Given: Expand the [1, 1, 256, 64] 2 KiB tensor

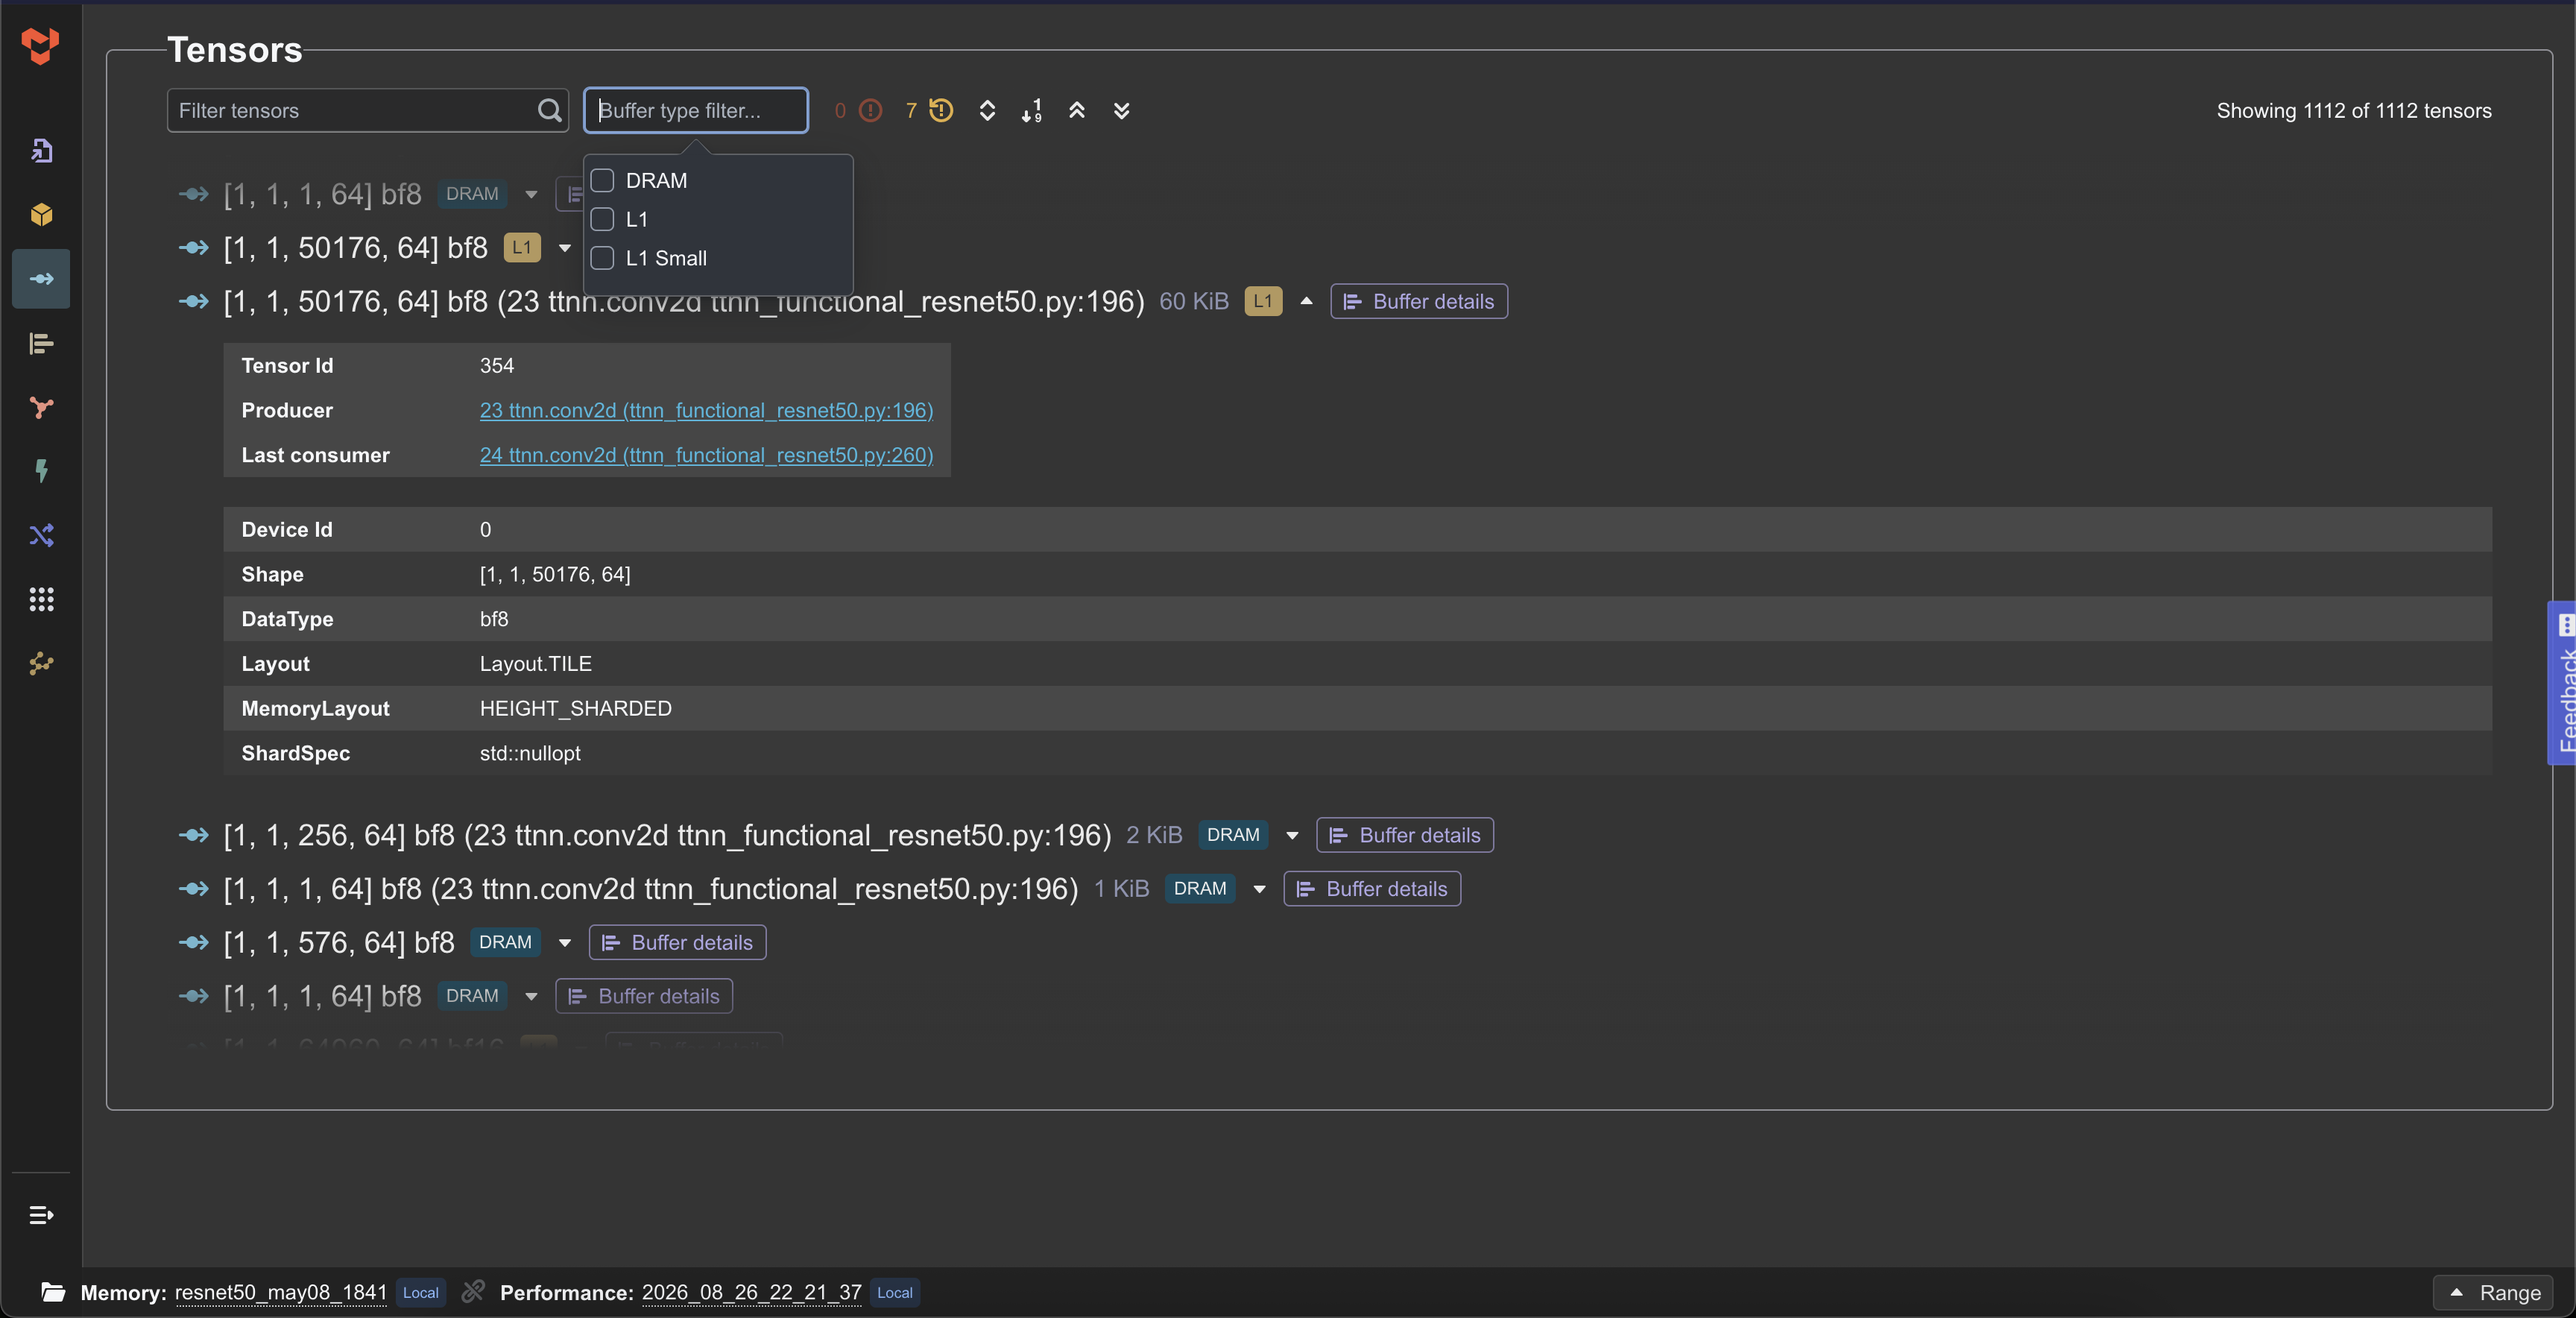Looking at the screenshot, I should click(x=1292, y=836).
